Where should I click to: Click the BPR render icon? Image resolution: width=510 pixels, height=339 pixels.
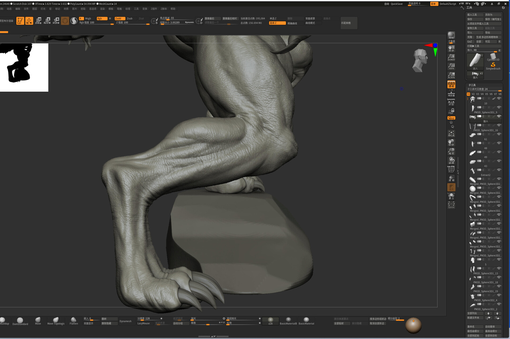[x=451, y=35]
